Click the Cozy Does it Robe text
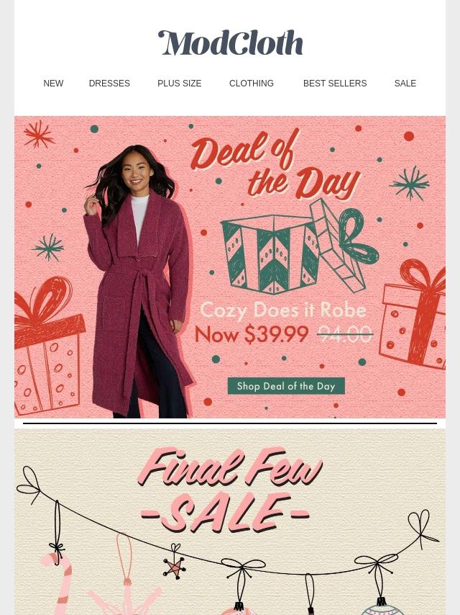The height and width of the screenshot is (615, 460). point(283,310)
